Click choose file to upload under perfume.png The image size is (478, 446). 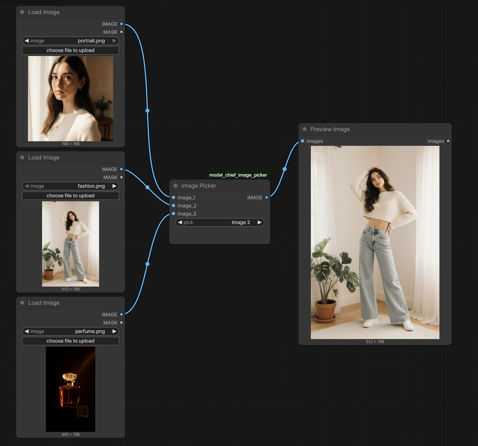[x=71, y=341]
